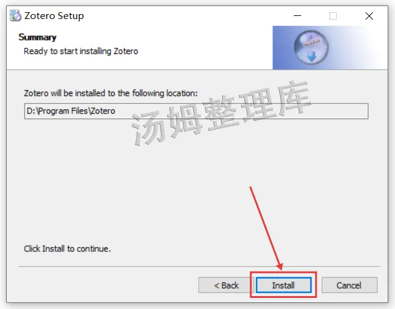Click the gray Chinese watermark text
The width and height of the screenshot is (395, 309).
221,113
